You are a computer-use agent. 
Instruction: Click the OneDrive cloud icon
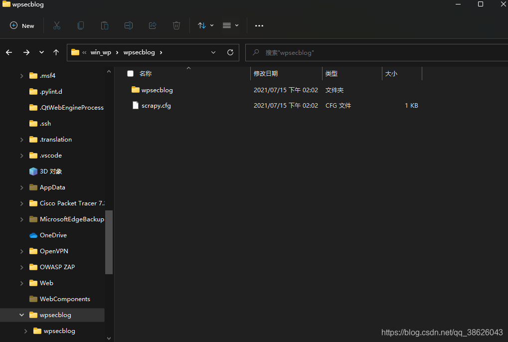pyautogui.click(x=33, y=235)
